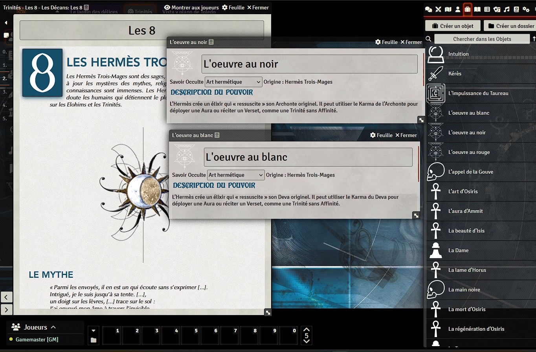Open the Card stacks tab
Screen dimensions: 536x352
(x=497, y=9)
